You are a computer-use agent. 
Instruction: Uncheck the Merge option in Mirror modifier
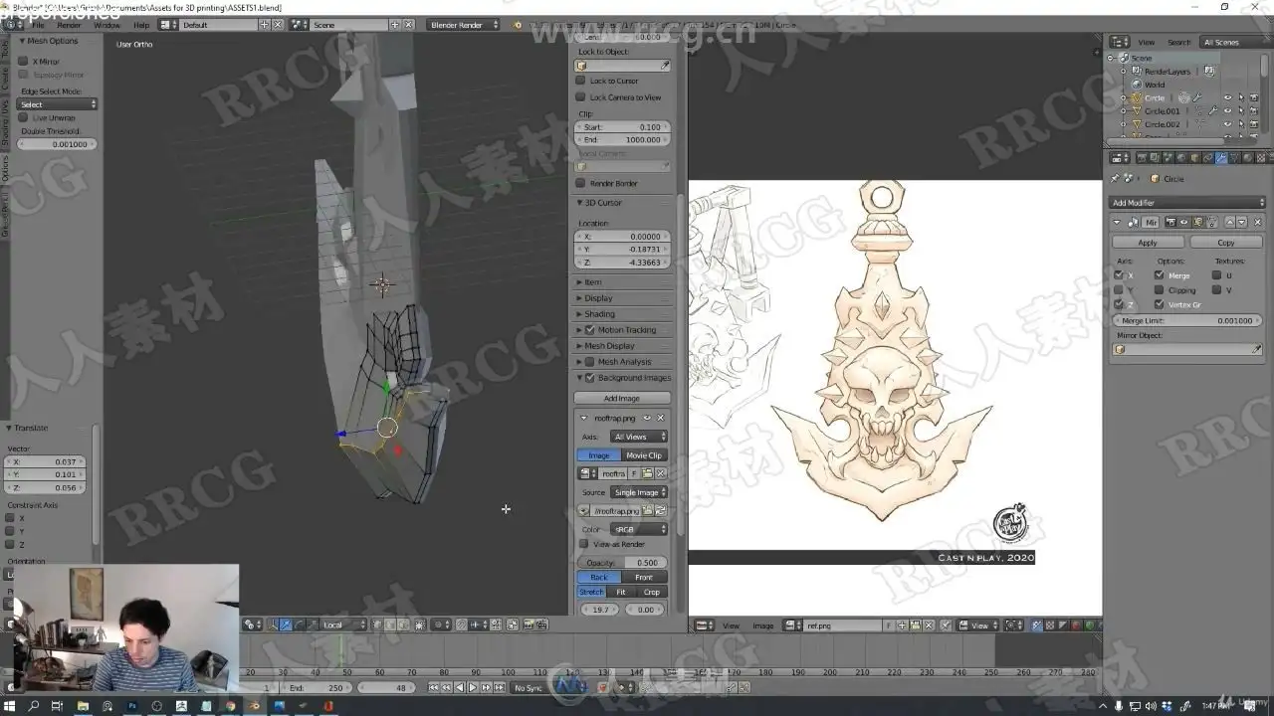[x=1160, y=275]
